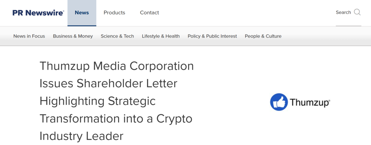Click headline text 'Industry Leader'
371x145 pixels.
82,136
